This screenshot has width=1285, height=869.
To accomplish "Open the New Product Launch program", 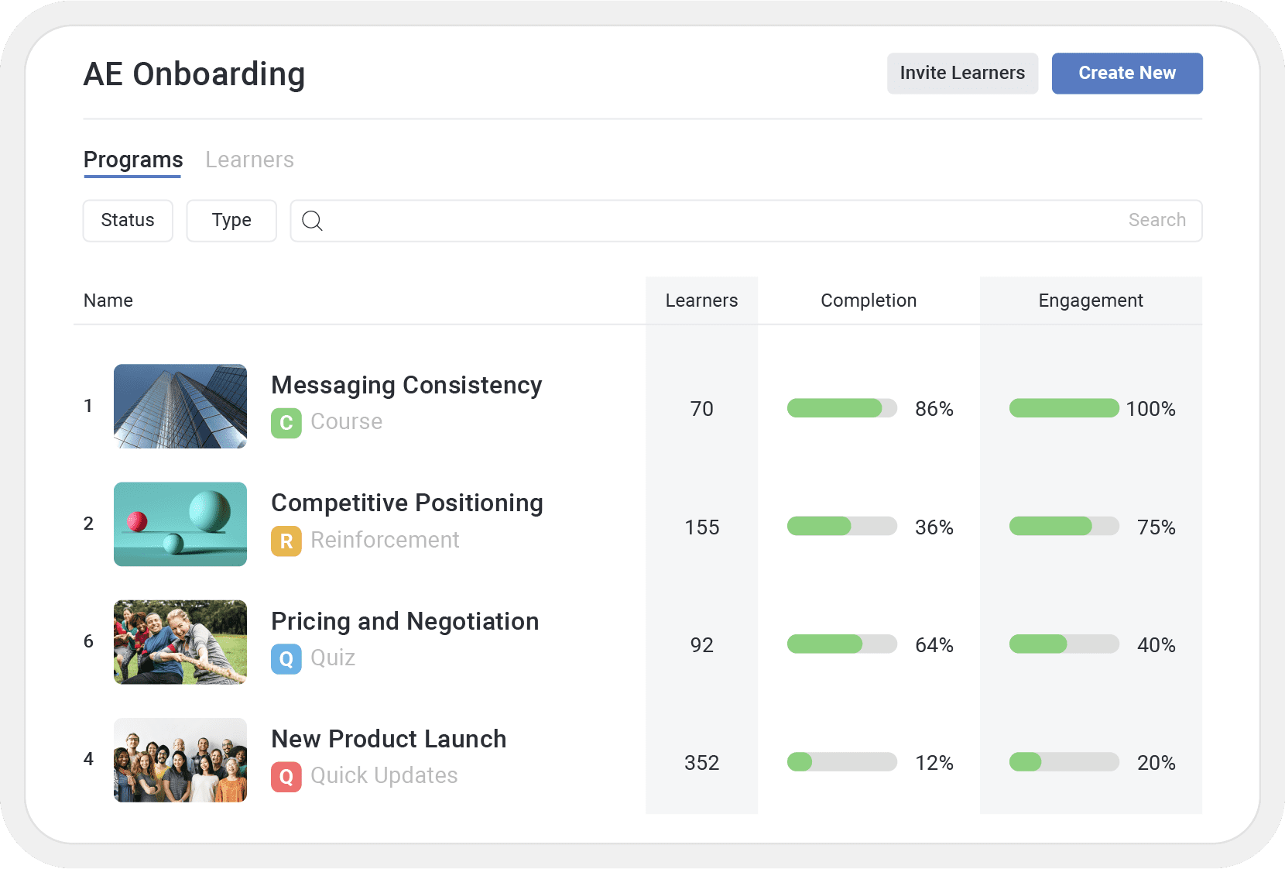I will (x=389, y=739).
